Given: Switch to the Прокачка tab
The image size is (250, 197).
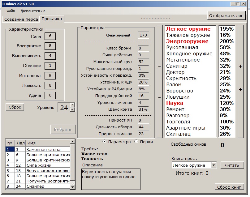Looking at the screenshot, I should point(52,19).
